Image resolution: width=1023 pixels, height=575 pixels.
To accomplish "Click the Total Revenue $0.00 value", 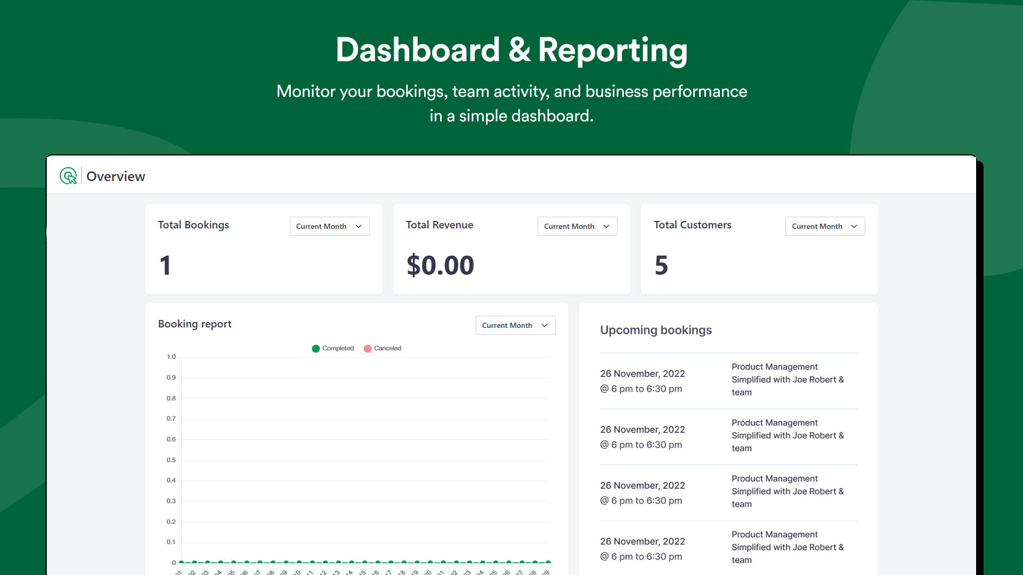I will pyautogui.click(x=440, y=265).
